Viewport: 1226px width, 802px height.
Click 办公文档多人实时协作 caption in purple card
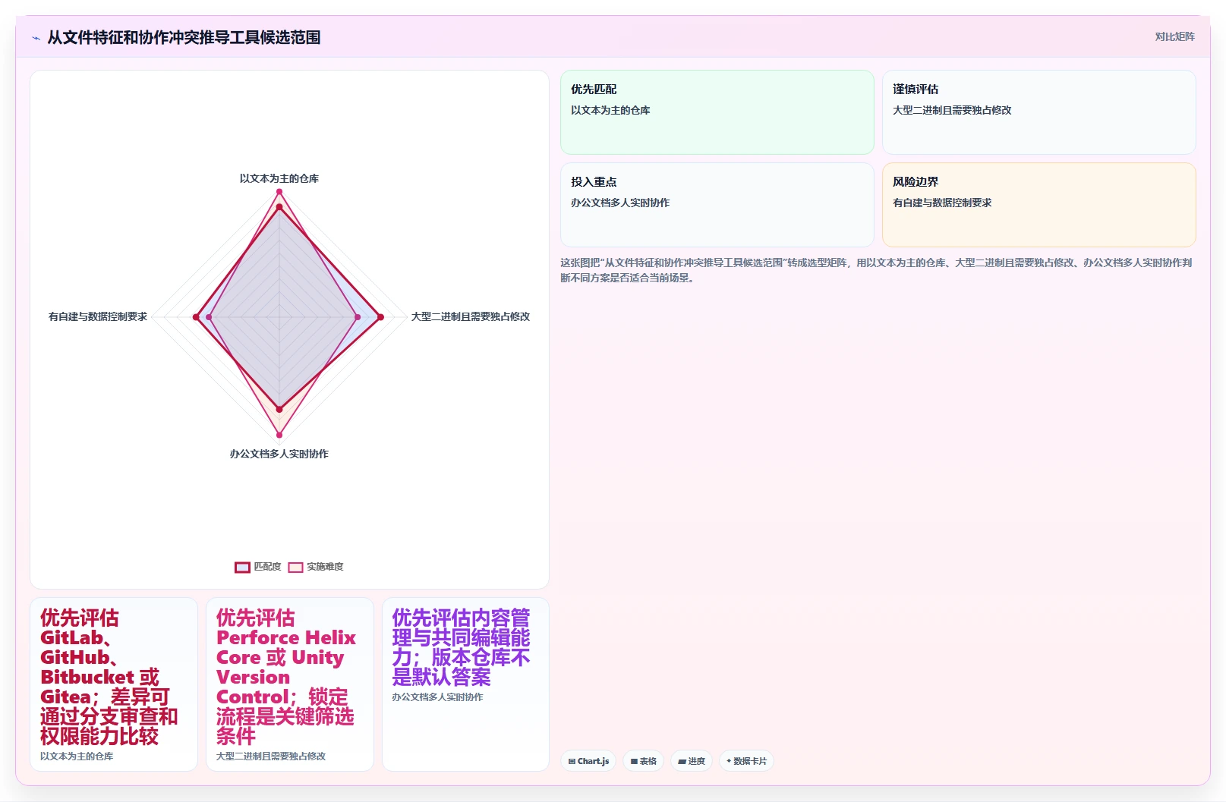pos(437,697)
